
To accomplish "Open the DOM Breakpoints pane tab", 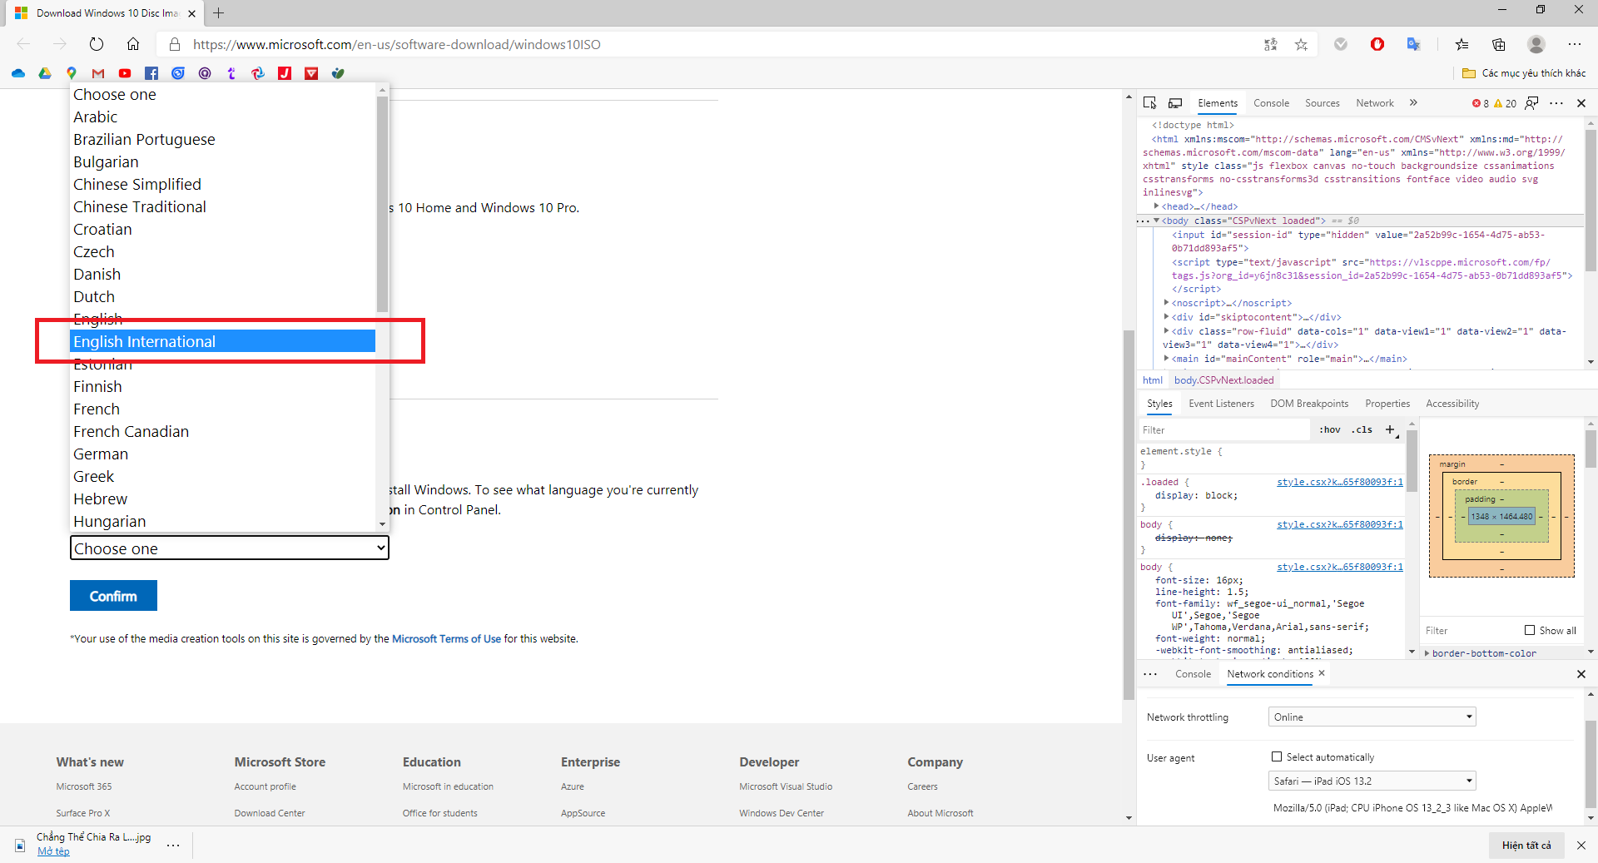I will [1309, 404].
